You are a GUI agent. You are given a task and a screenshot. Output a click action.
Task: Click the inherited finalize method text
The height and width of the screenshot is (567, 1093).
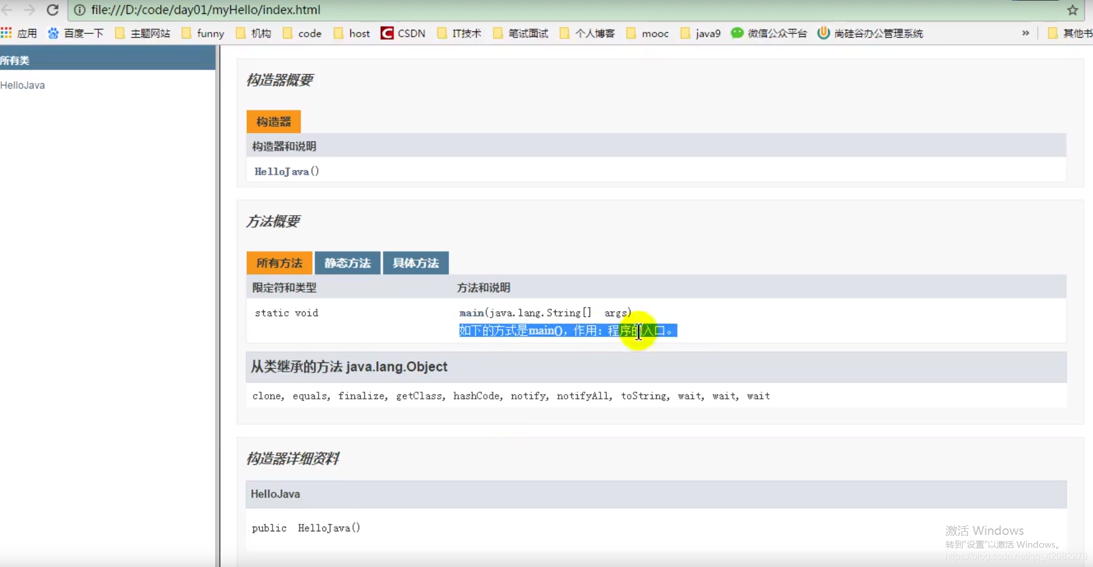[x=361, y=396]
